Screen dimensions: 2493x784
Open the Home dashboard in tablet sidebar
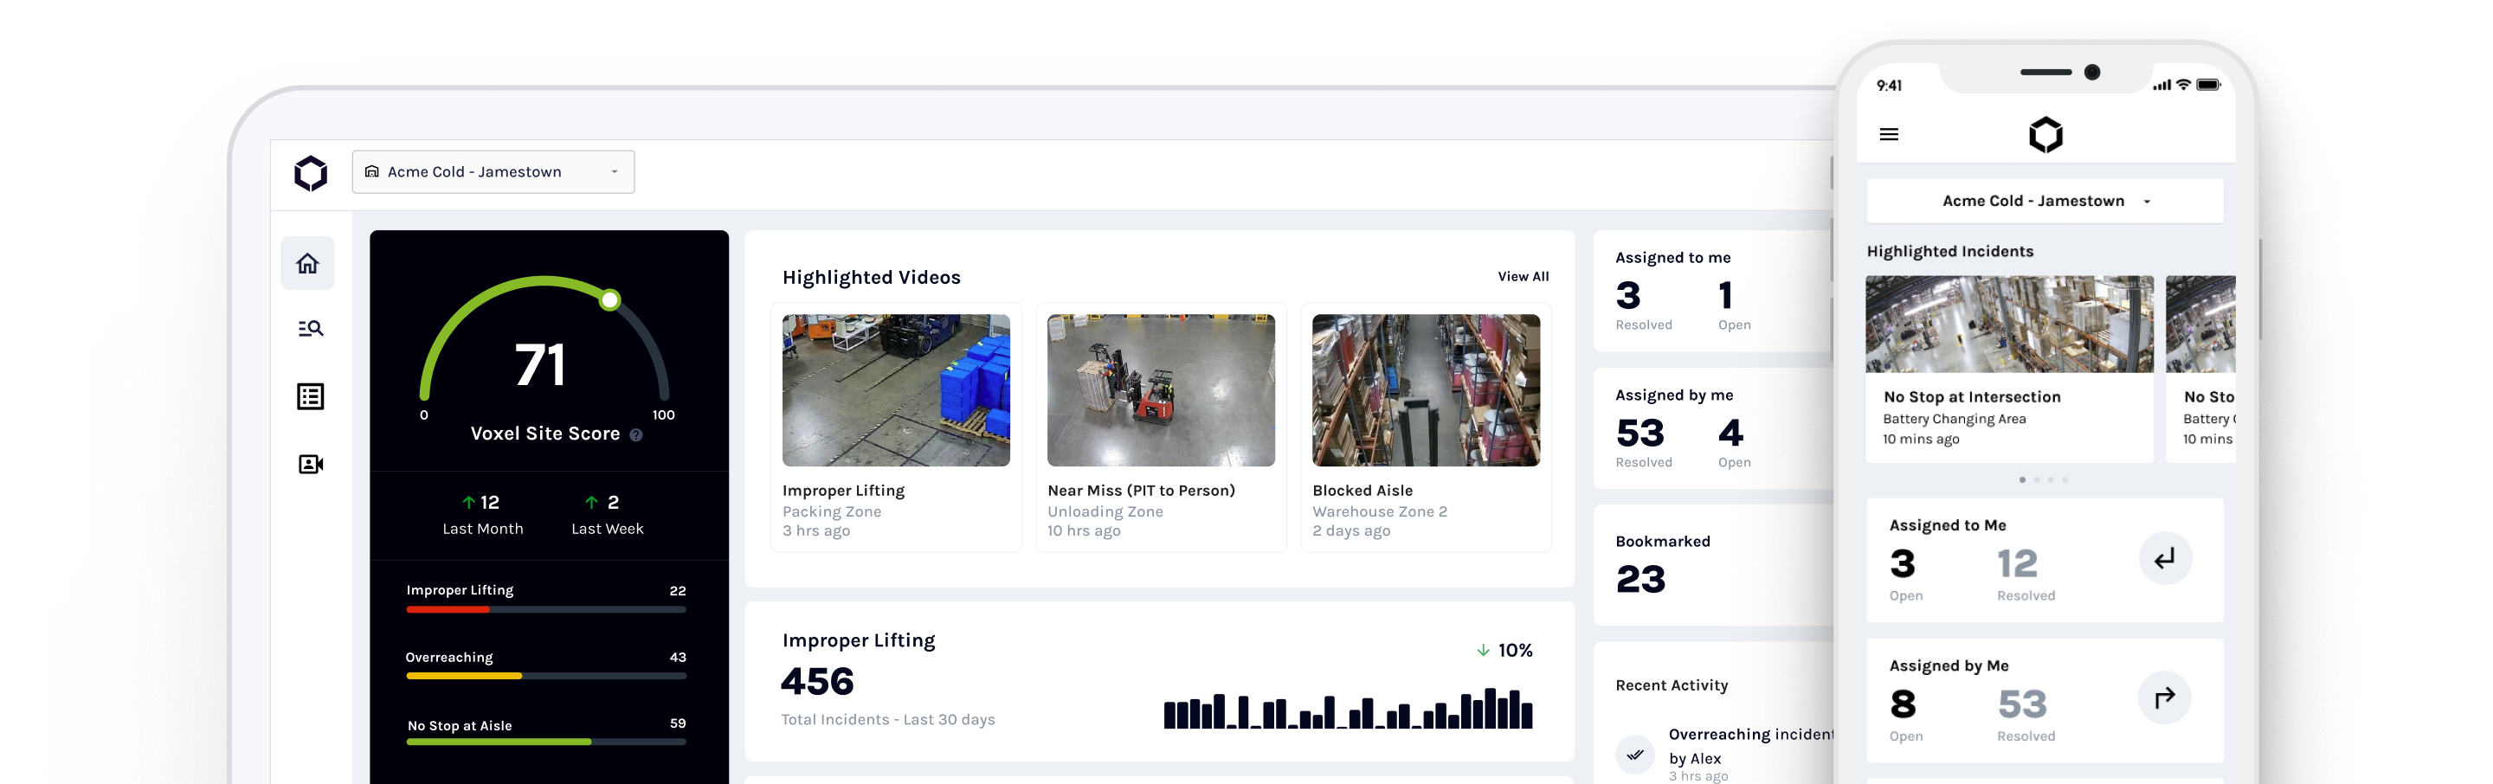click(308, 263)
